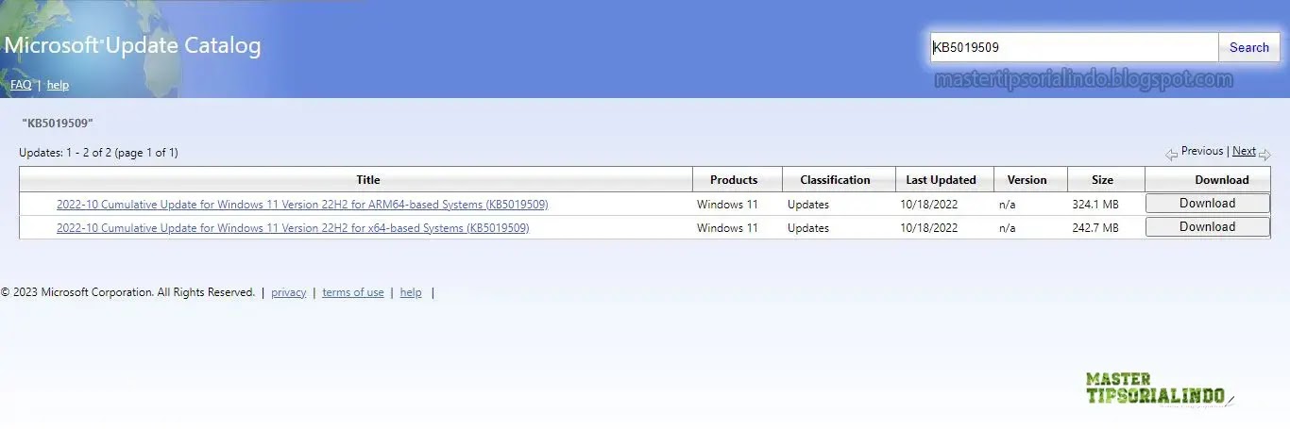Click the Previous page arrow icon
The width and height of the screenshot is (1290, 429).
(x=1171, y=154)
